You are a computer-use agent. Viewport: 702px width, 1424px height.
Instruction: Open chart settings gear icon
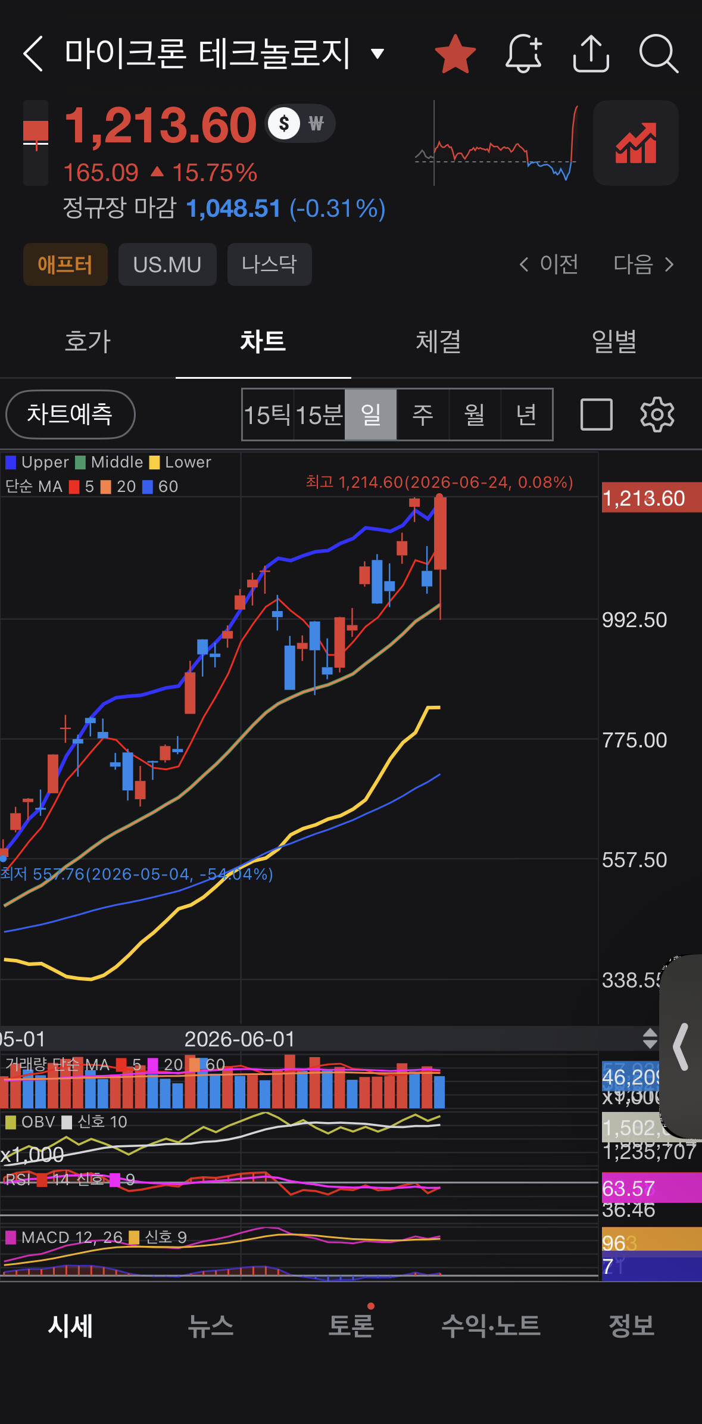(657, 414)
